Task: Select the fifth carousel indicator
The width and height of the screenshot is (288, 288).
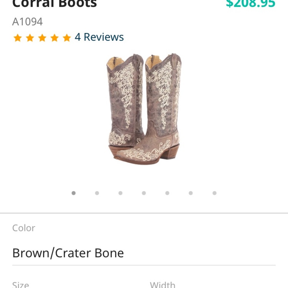Action: (x=167, y=193)
